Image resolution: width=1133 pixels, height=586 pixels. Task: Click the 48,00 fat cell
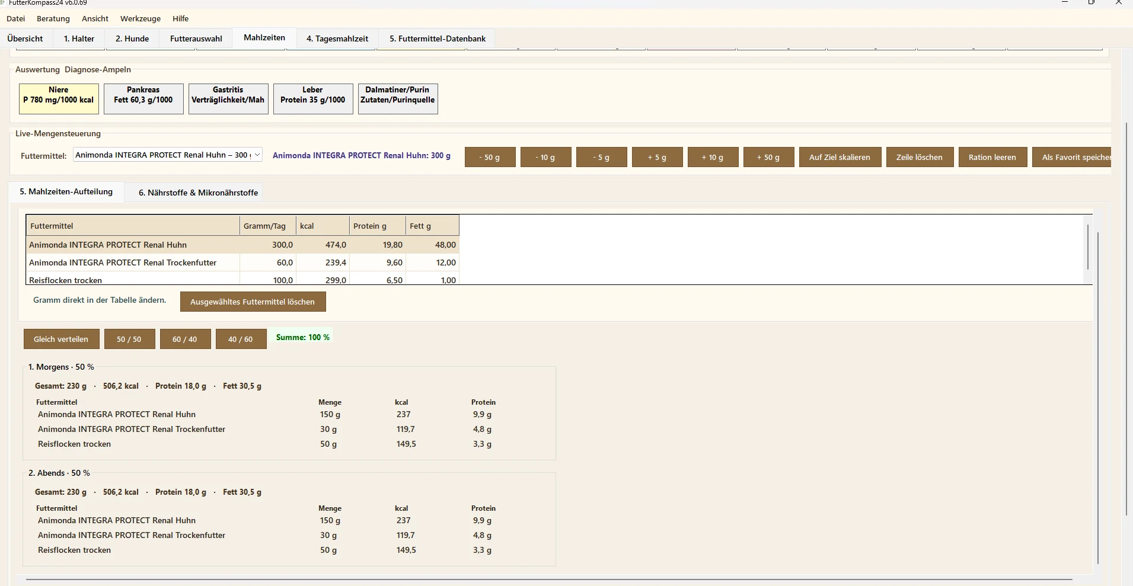click(x=432, y=245)
